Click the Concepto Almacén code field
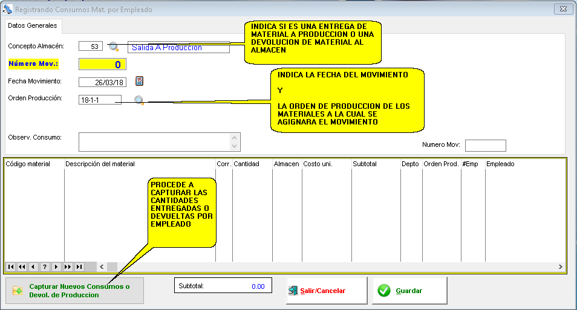 pos(91,47)
